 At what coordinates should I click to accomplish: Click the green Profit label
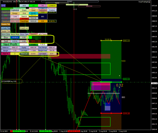coord(33,44)
